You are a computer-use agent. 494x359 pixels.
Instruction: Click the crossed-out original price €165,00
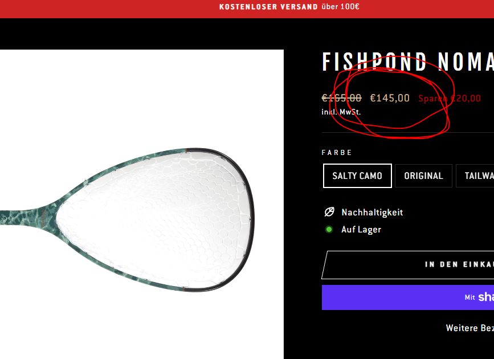pyautogui.click(x=341, y=98)
